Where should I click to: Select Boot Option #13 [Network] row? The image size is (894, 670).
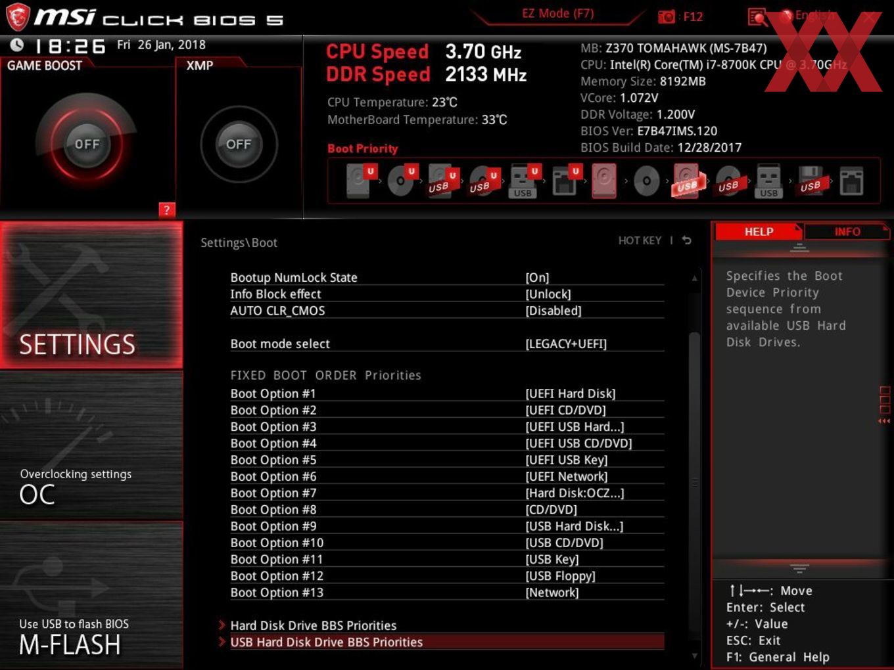(447, 592)
